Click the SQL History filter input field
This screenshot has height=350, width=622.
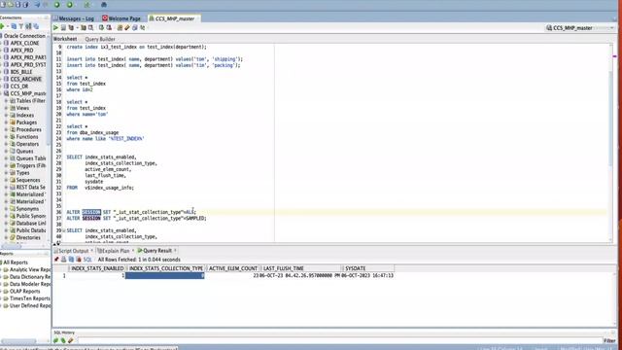[340, 341]
